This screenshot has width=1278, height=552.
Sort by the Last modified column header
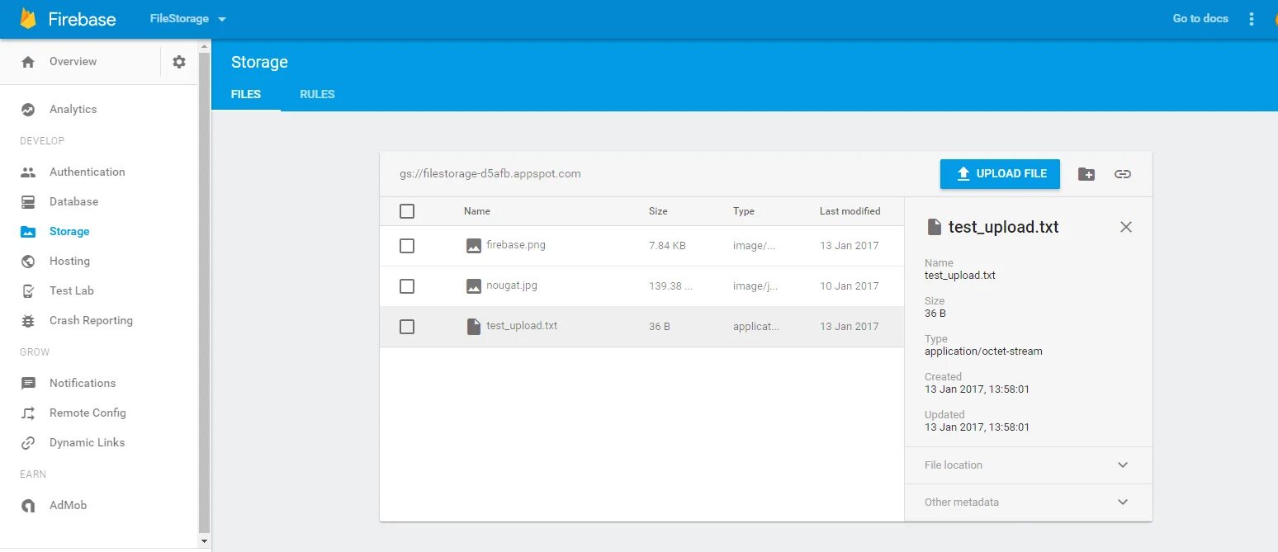(850, 211)
